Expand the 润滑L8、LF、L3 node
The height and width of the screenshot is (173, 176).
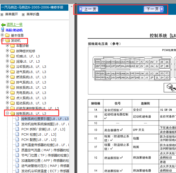7,61
